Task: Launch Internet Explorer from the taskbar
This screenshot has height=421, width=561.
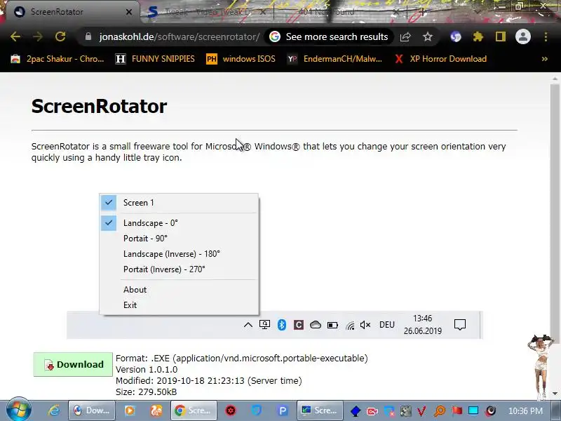Action: (54, 410)
